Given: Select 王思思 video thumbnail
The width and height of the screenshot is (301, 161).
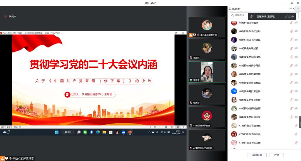Looking at the screenshot, I should coord(207,72).
